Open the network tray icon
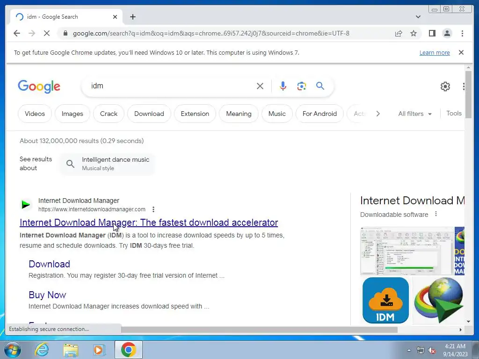This screenshot has width=479, height=359. click(421, 350)
